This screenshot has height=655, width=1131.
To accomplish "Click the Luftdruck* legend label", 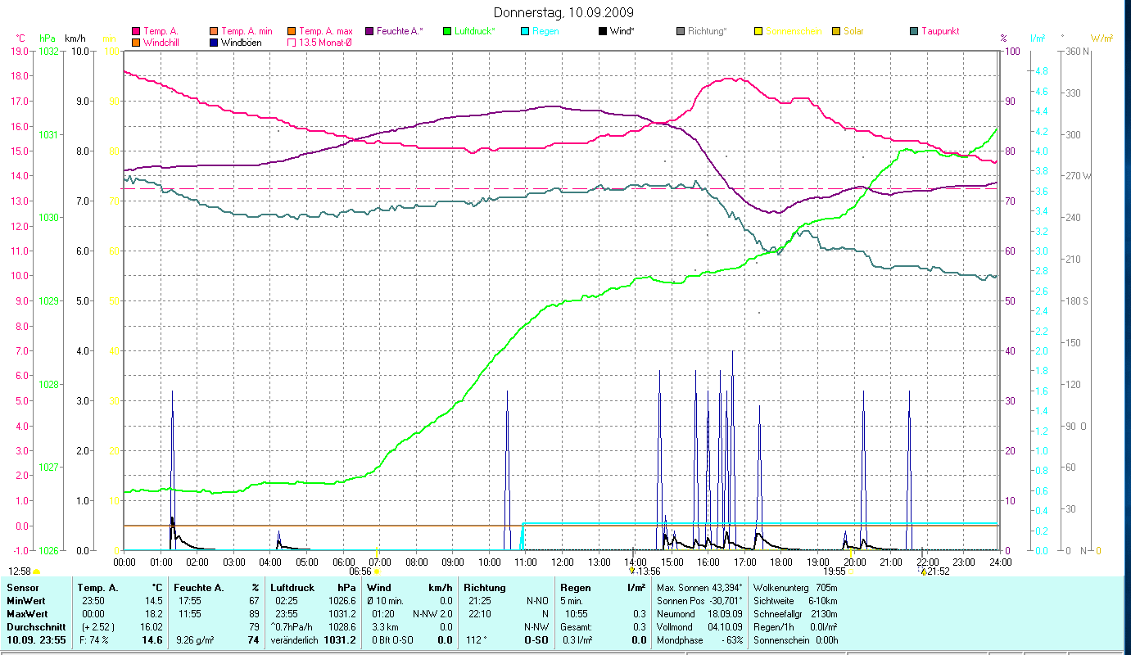I will click(x=475, y=31).
